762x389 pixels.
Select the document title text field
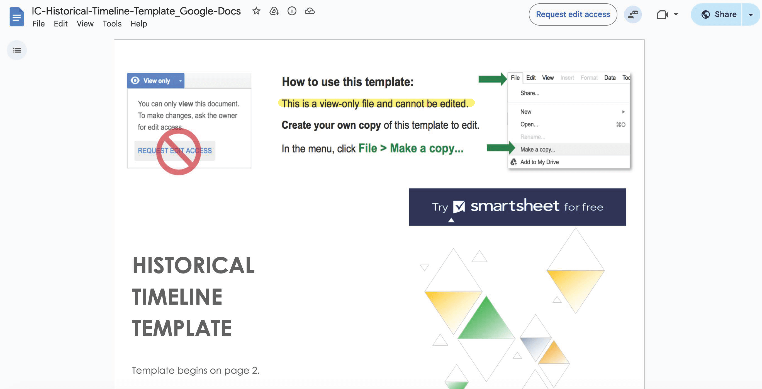pos(136,11)
